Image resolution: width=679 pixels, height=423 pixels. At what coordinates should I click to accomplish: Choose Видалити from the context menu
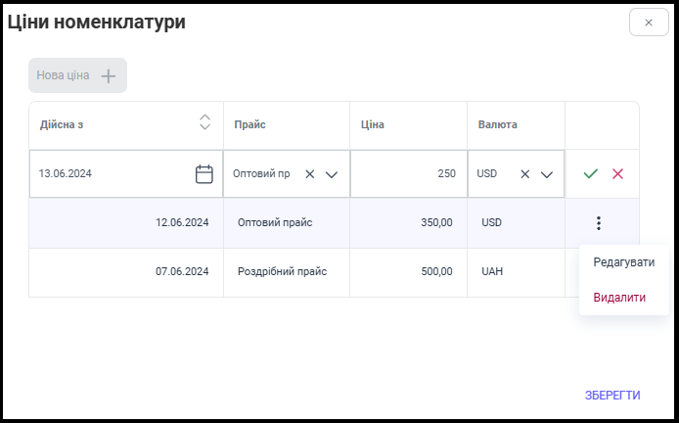click(619, 298)
